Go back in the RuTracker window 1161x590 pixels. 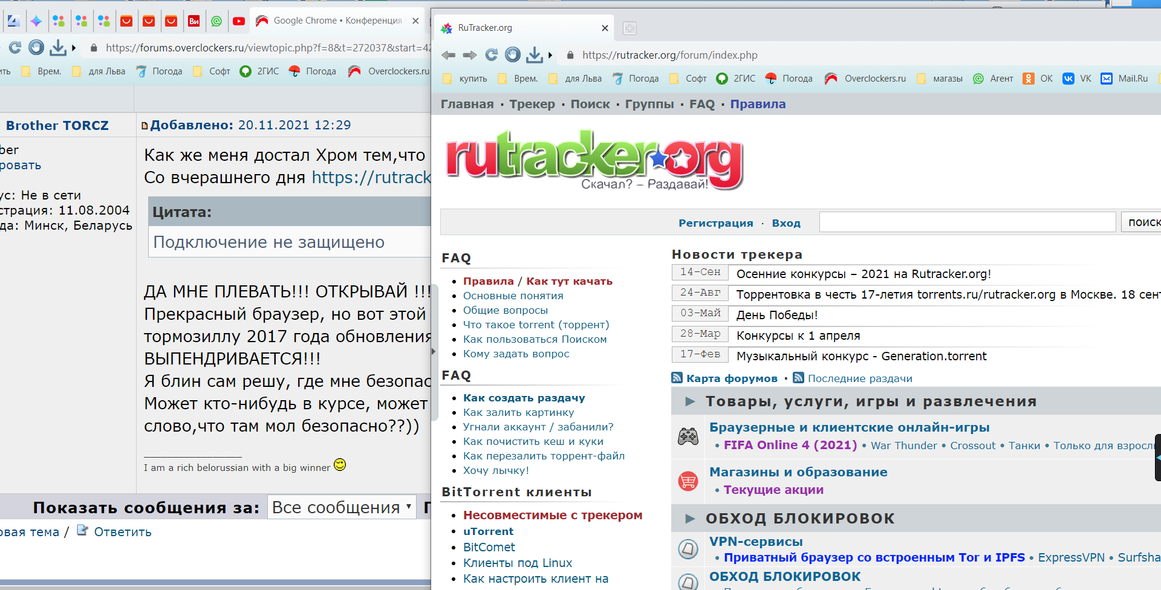point(448,55)
